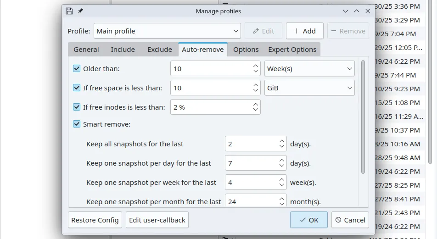
Task: Expand the Week(s) unit dropdown
Action: point(309,69)
